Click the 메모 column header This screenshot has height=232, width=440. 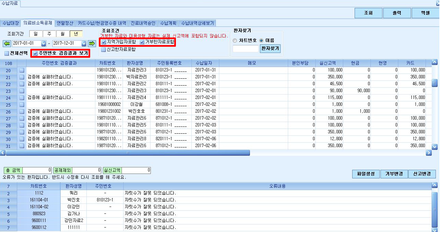(x=253, y=63)
